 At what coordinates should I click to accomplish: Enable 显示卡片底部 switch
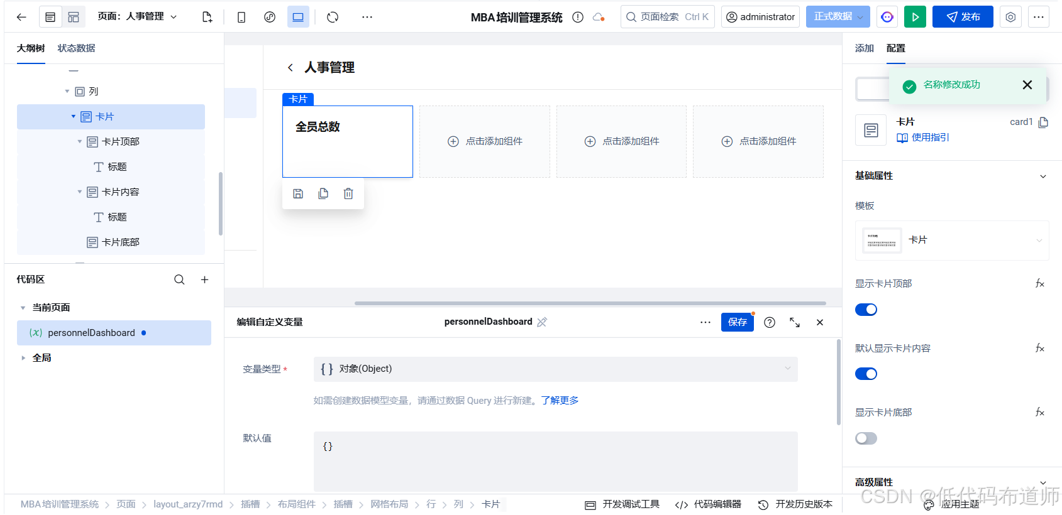(866, 438)
